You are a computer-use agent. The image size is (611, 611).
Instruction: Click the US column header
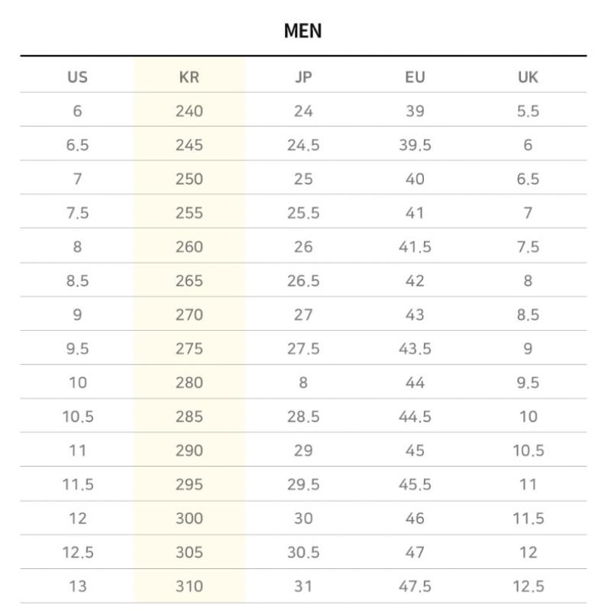(77, 77)
